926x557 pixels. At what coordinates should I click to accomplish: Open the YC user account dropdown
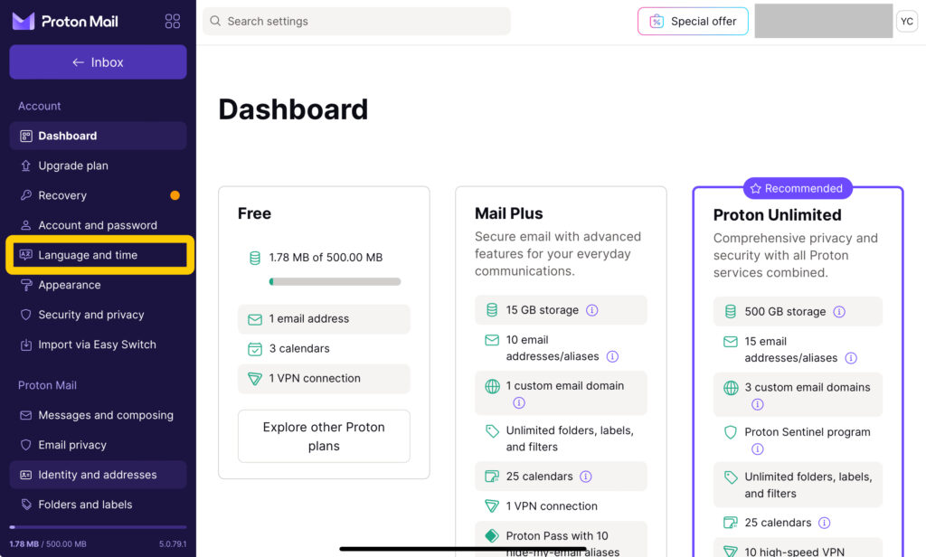(x=906, y=22)
